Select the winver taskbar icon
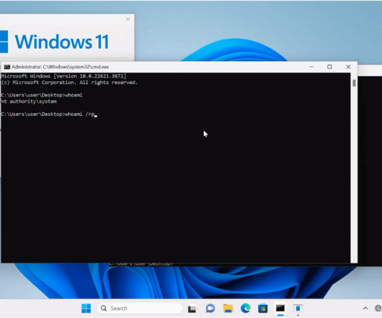 pos(298,308)
